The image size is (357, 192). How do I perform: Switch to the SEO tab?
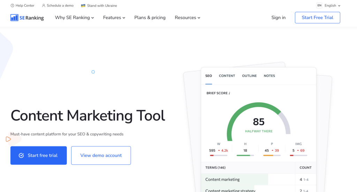click(208, 76)
